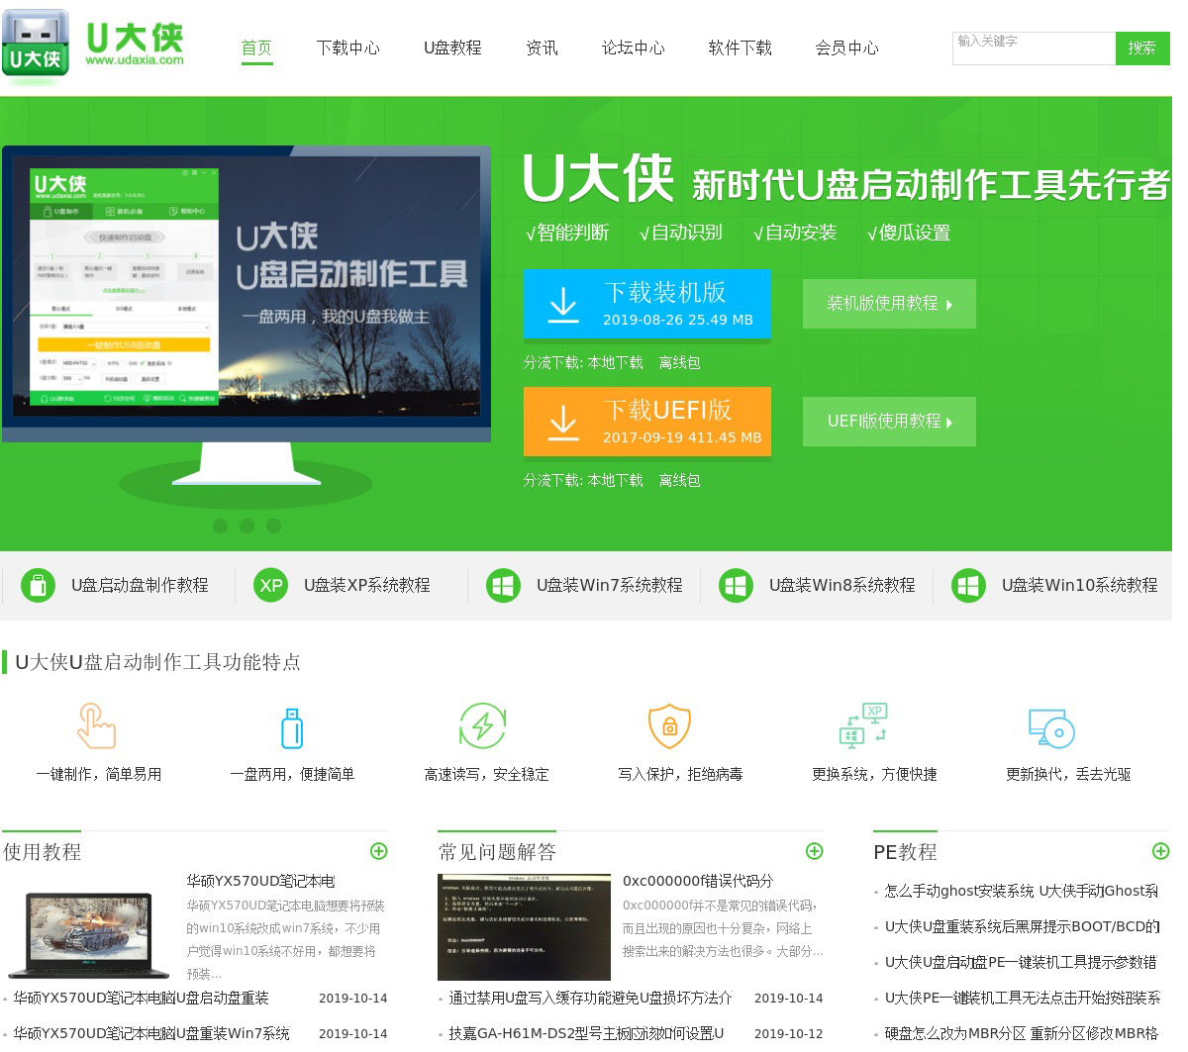Click the Win10 tutorial Windows icon
1188x1052 pixels.
[x=968, y=585]
